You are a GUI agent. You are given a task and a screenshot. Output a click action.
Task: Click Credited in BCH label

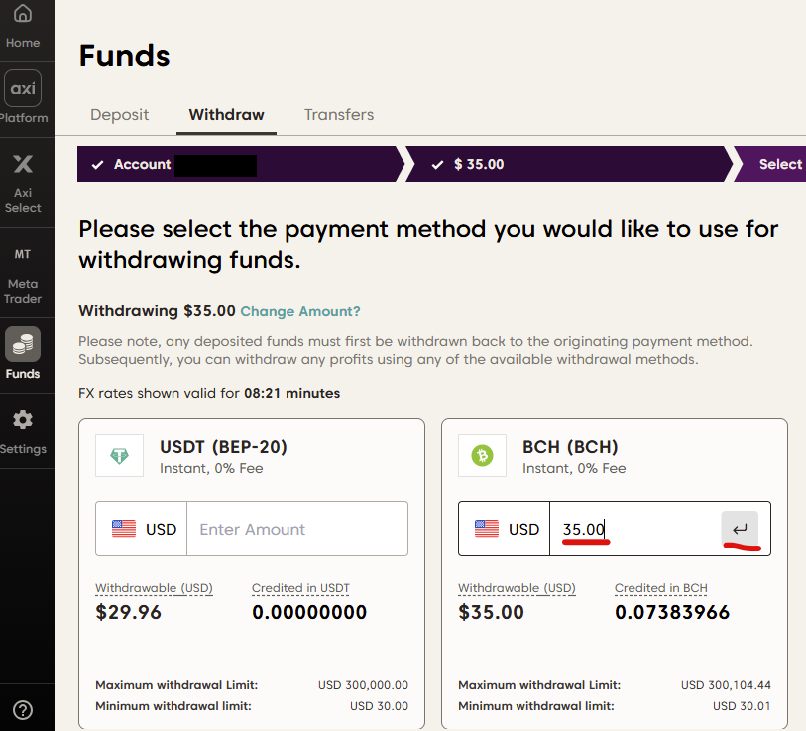click(660, 587)
